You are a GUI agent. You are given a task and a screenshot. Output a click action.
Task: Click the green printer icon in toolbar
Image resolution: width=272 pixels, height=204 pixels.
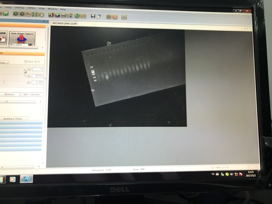coord(6,13)
